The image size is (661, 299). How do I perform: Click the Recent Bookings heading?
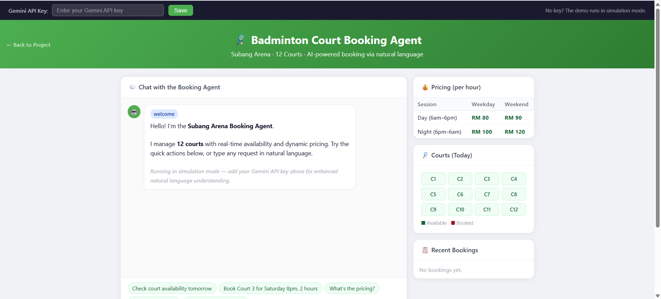tap(454, 250)
